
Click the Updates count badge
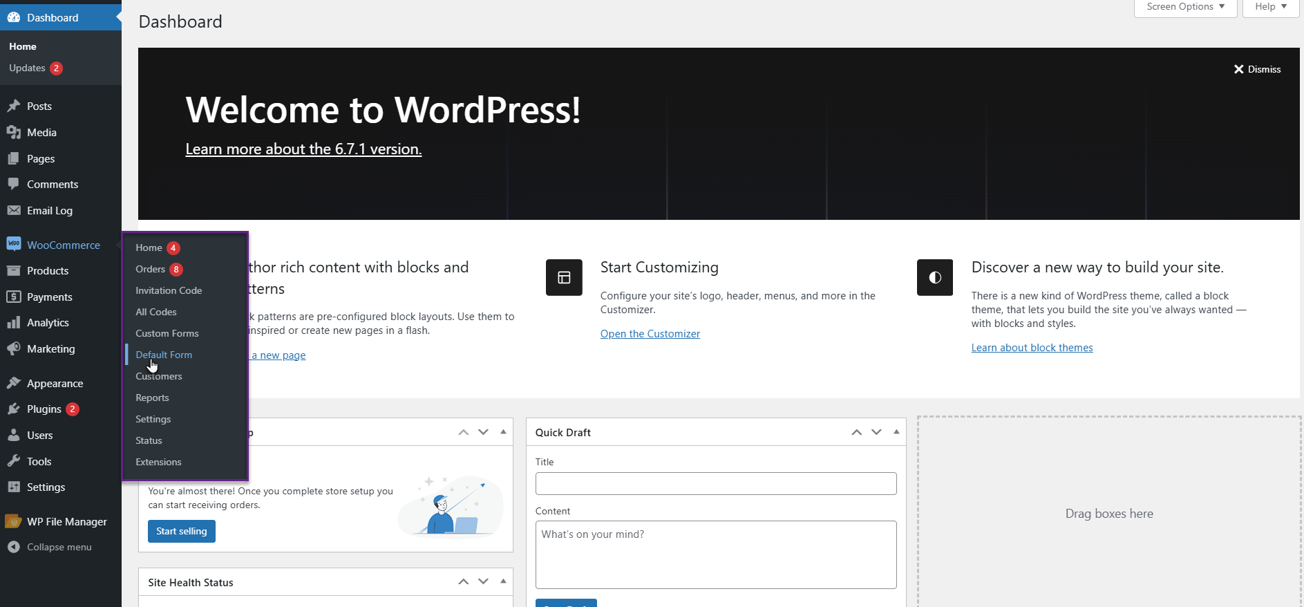tap(57, 68)
